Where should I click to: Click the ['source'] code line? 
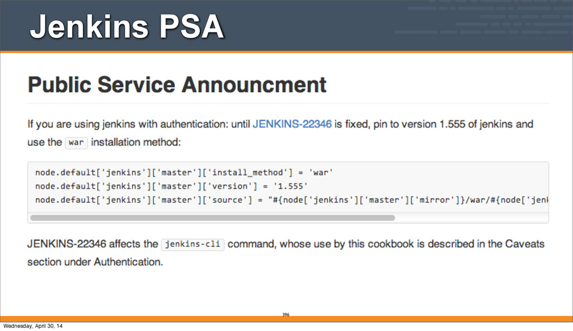click(x=292, y=200)
